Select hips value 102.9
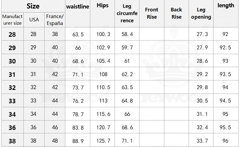240x147 pixels. 103,48
